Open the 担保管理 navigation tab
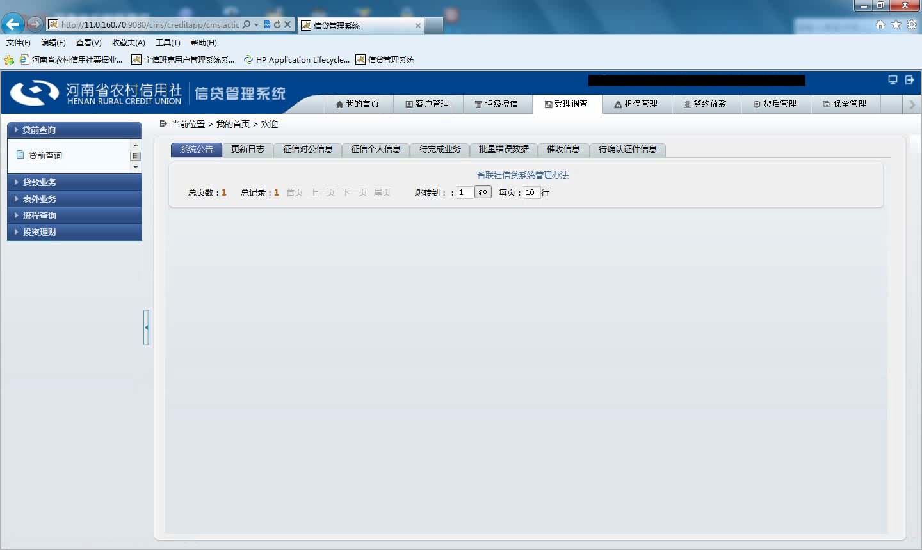Image resolution: width=922 pixels, height=550 pixels. point(636,104)
